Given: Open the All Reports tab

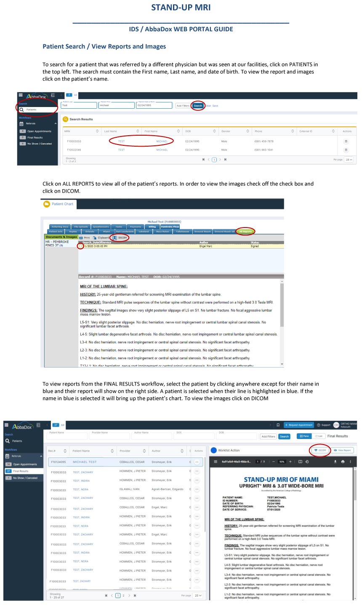Looking at the screenshot, I should [245, 231].
